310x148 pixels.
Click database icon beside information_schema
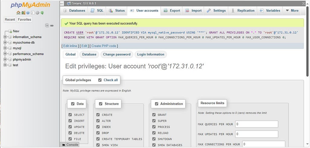tap(10, 37)
